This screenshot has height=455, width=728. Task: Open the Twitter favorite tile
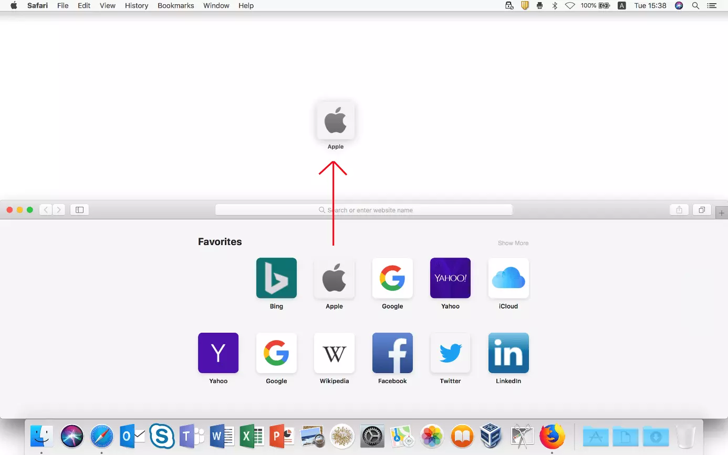click(450, 353)
